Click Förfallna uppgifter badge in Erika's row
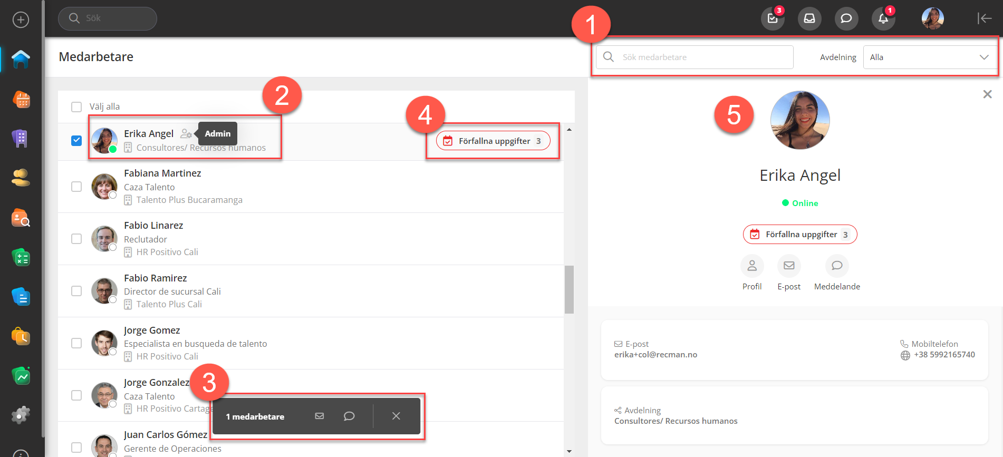Screen dimensions: 1003x457 493,141
